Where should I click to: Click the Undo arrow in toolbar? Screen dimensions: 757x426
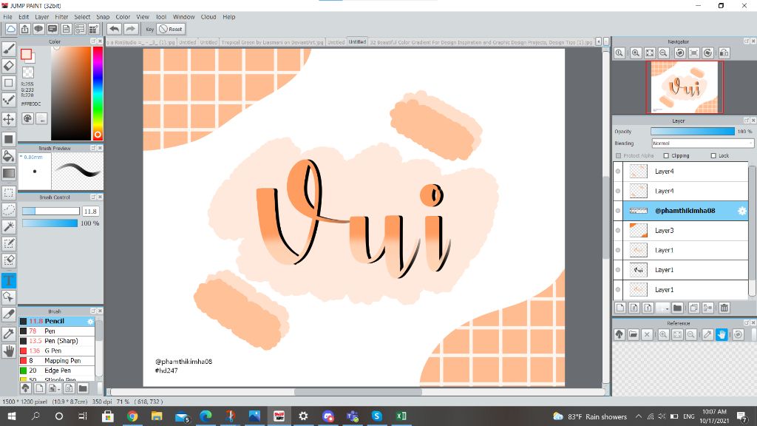pos(115,29)
